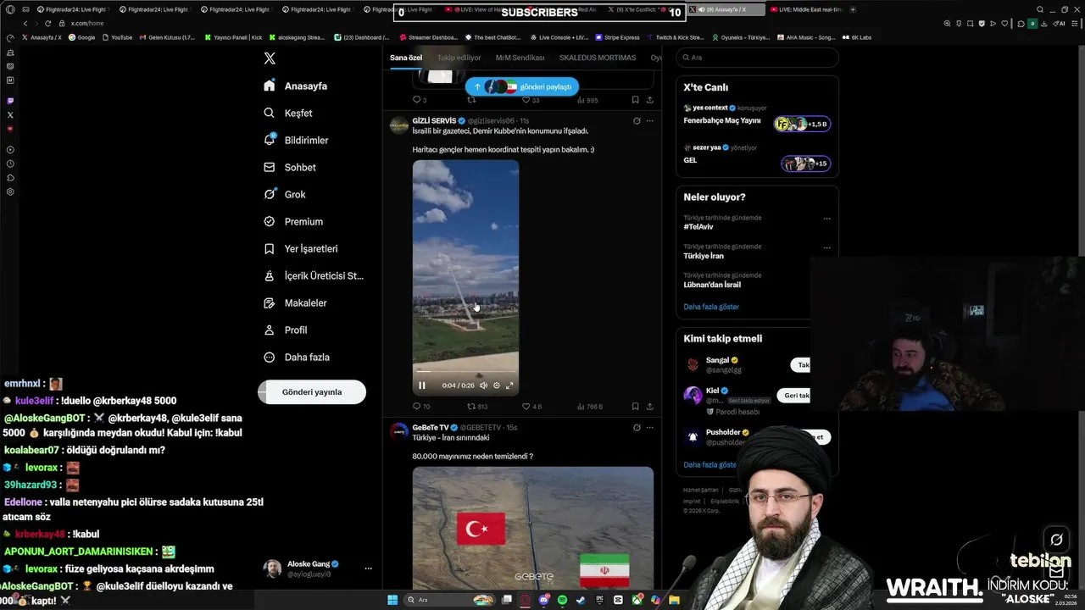
Task: Switch to the Sana özel tab
Action: tap(406, 58)
